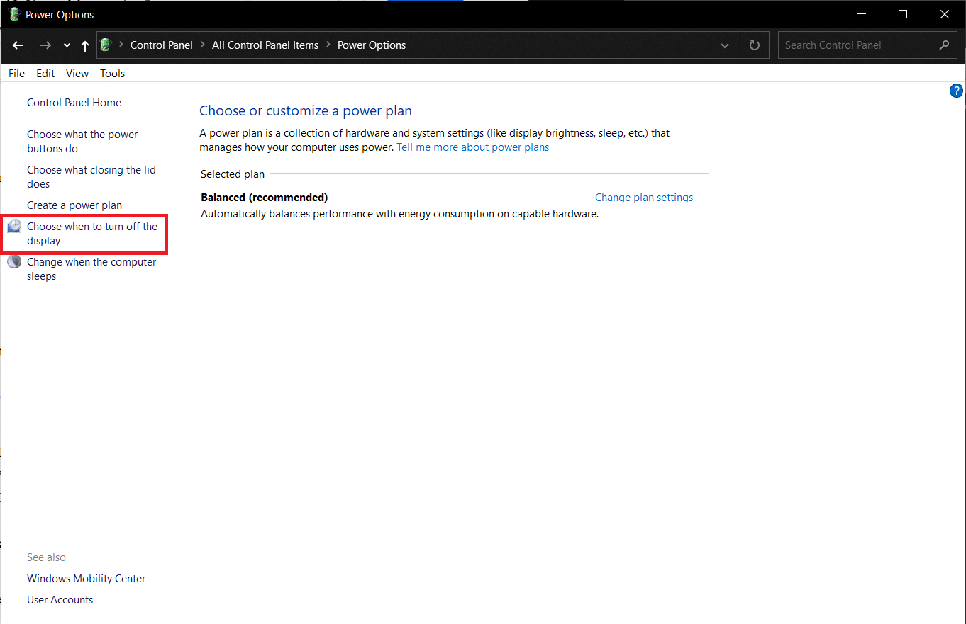Select Create a power plan
The width and height of the screenshot is (966, 624).
tap(74, 205)
